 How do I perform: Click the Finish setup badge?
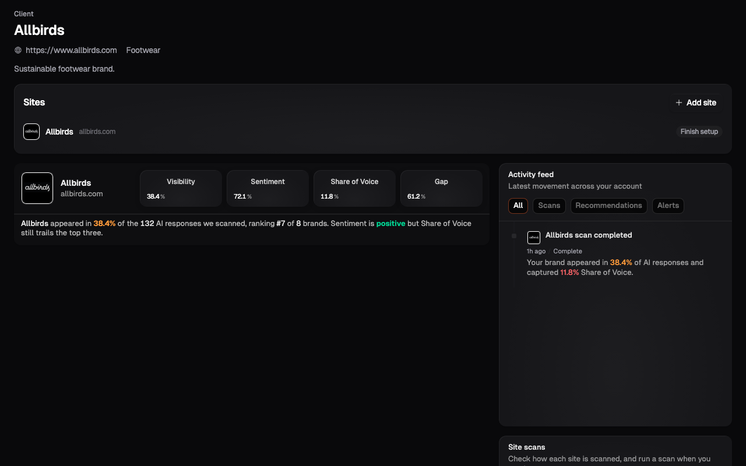click(699, 132)
